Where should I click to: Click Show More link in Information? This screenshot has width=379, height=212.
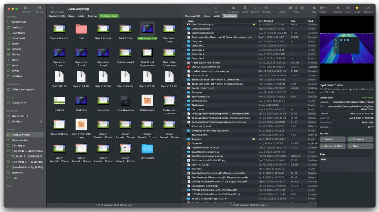point(367,98)
